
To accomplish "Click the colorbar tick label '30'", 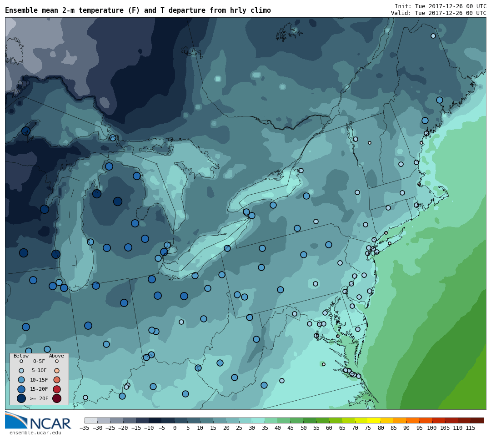I will pos(252,428).
